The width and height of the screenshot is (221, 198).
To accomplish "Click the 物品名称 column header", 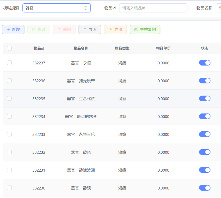I will (x=81, y=48).
